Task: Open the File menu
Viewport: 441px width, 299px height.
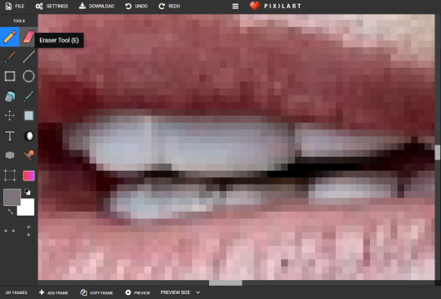Action: pyautogui.click(x=15, y=7)
